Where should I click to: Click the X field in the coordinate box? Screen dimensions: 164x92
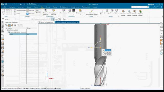tap(108, 50)
